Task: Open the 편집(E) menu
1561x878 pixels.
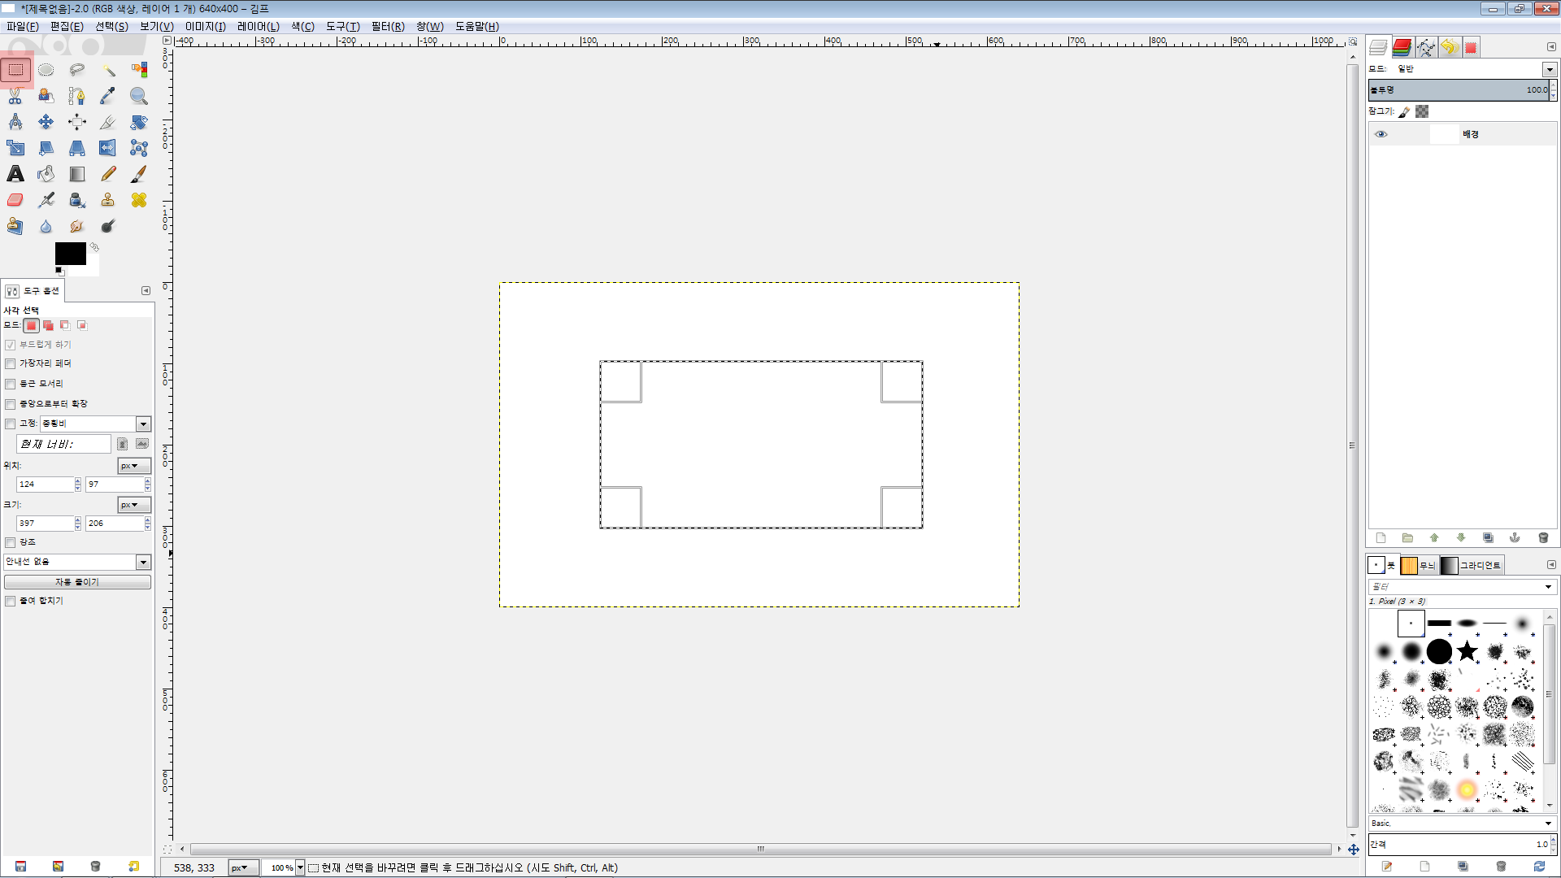Action: click(x=67, y=27)
